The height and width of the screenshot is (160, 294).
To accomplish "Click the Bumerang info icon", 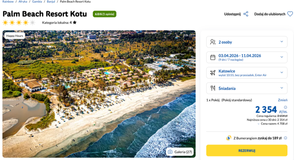I will pos(286,138).
